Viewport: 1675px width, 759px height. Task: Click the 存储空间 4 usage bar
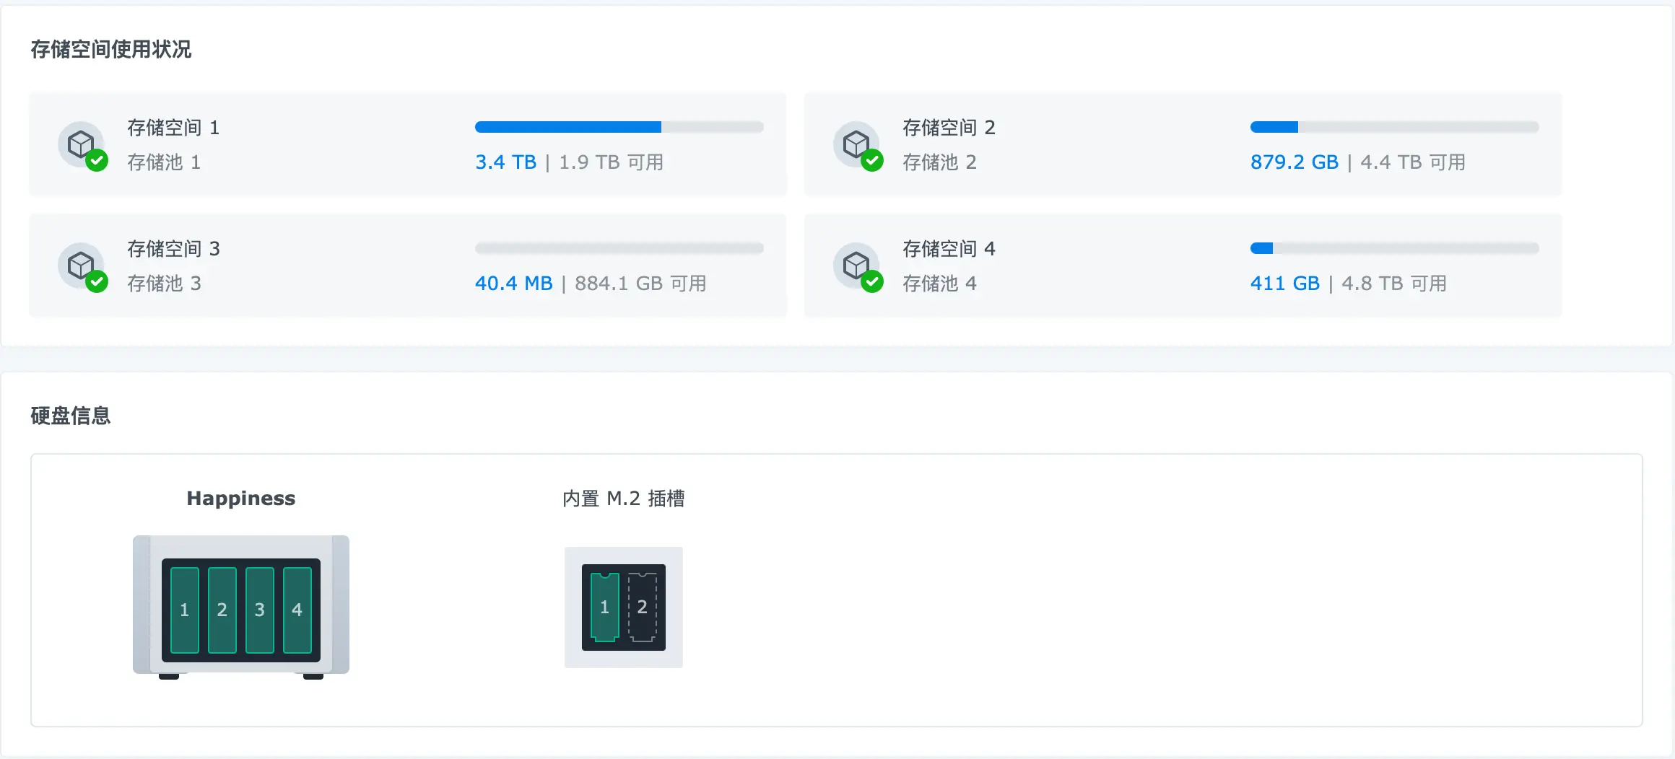[1394, 248]
